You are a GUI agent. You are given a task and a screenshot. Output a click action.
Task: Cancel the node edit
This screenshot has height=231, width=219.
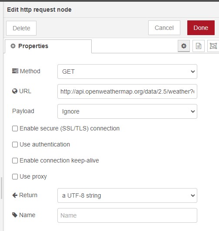pos(164,28)
